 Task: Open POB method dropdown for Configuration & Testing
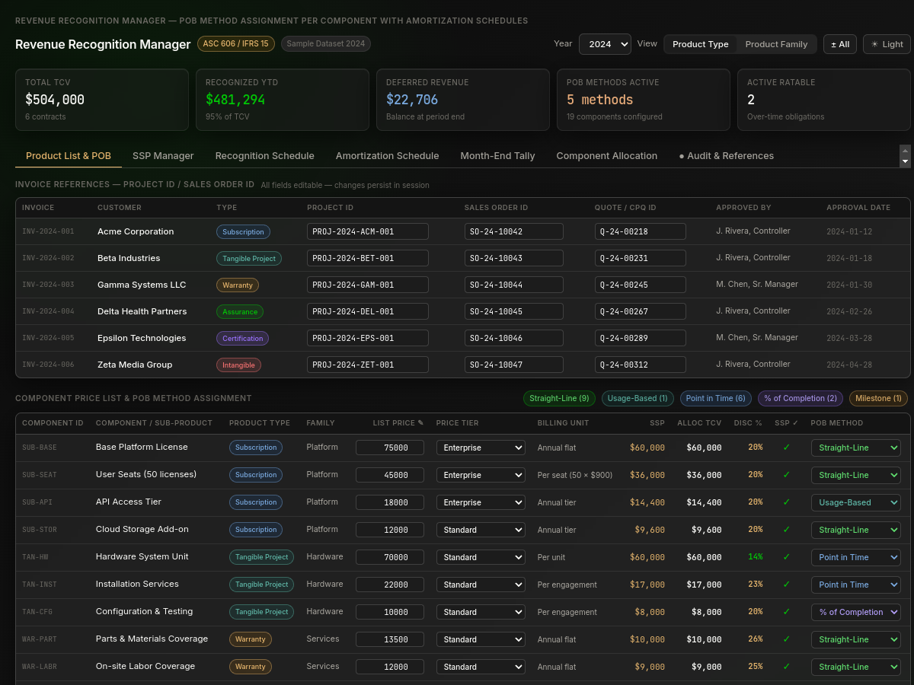pos(855,612)
